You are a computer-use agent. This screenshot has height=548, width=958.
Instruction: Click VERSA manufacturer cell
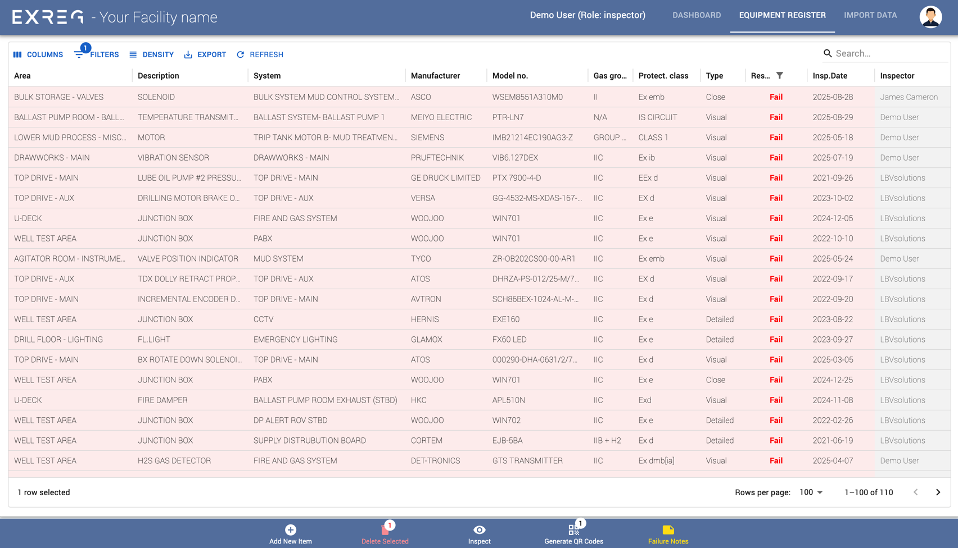(x=423, y=198)
